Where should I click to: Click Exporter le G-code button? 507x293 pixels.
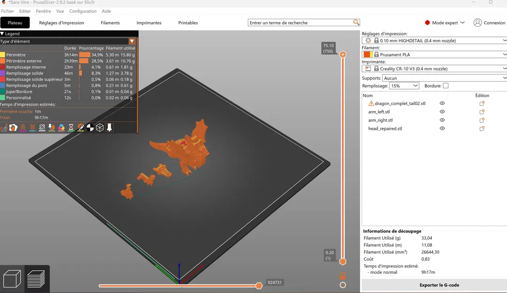439,285
